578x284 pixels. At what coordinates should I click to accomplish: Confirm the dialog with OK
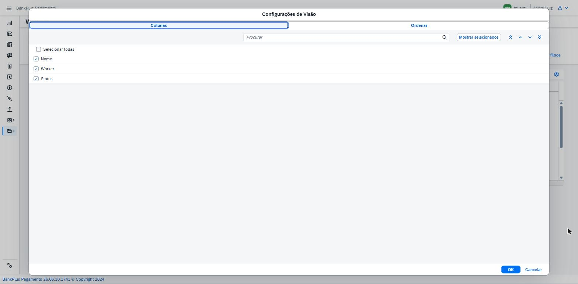coord(511,270)
